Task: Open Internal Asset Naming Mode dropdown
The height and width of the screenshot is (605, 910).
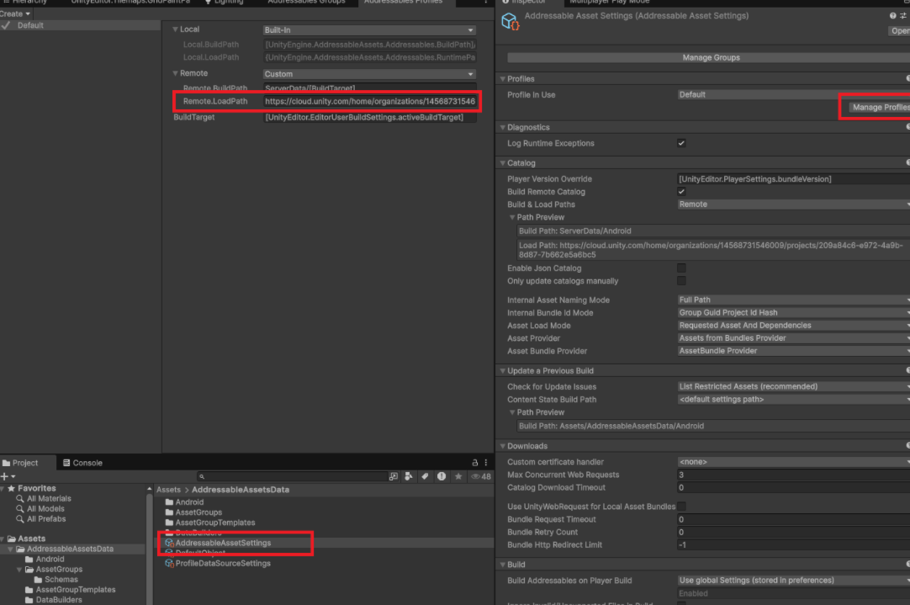Action: pyautogui.click(x=793, y=300)
